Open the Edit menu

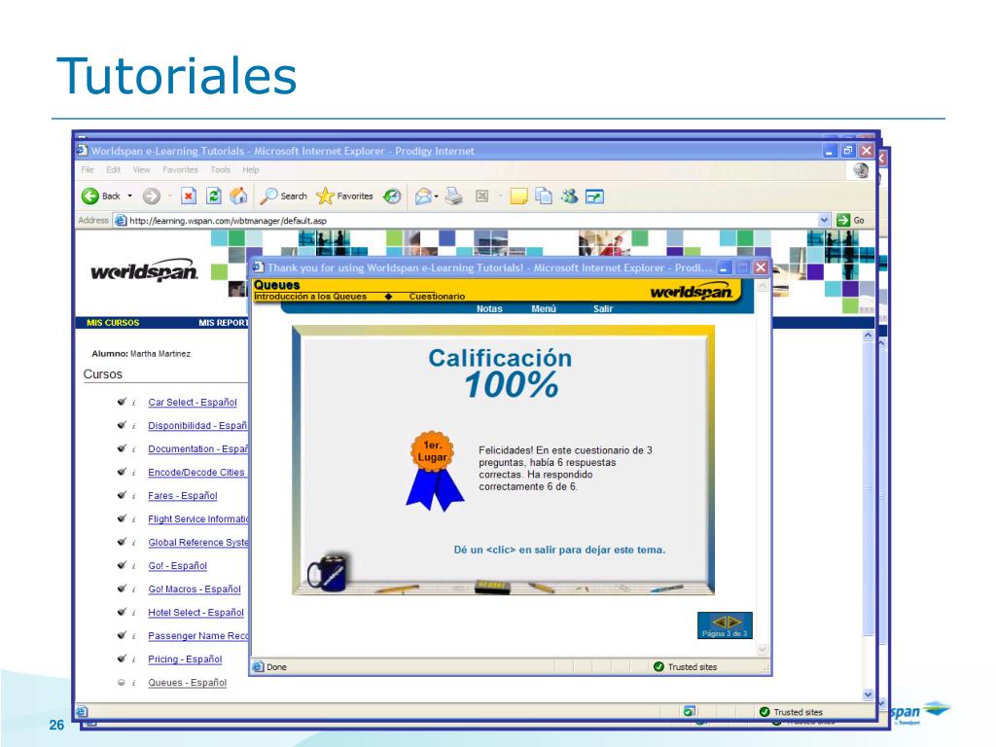pyautogui.click(x=113, y=170)
